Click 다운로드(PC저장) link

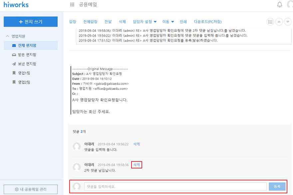pos(208,22)
